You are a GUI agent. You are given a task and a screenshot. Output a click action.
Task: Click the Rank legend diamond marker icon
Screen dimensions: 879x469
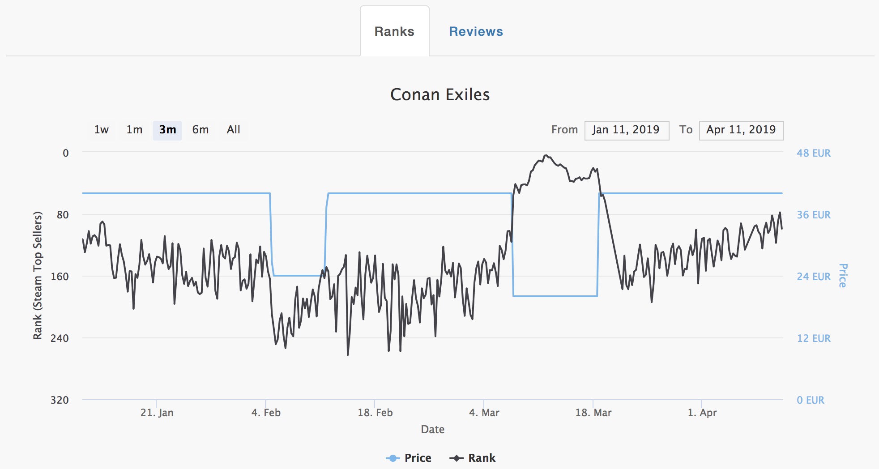point(457,458)
